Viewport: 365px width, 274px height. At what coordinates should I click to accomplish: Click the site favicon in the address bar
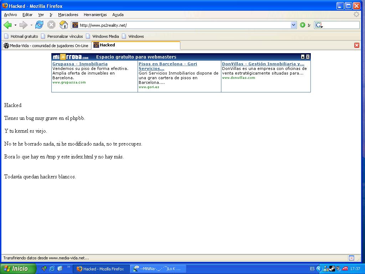point(75,25)
